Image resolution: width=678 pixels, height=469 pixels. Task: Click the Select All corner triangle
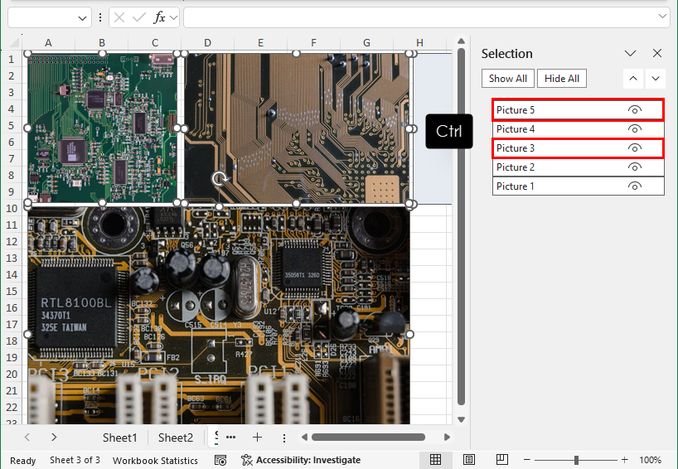(15, 42)
